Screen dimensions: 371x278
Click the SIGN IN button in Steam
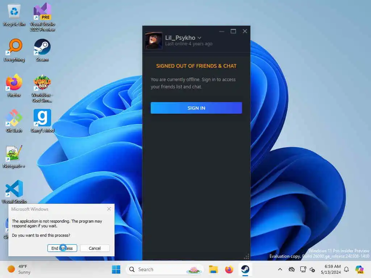coord(196,108)
